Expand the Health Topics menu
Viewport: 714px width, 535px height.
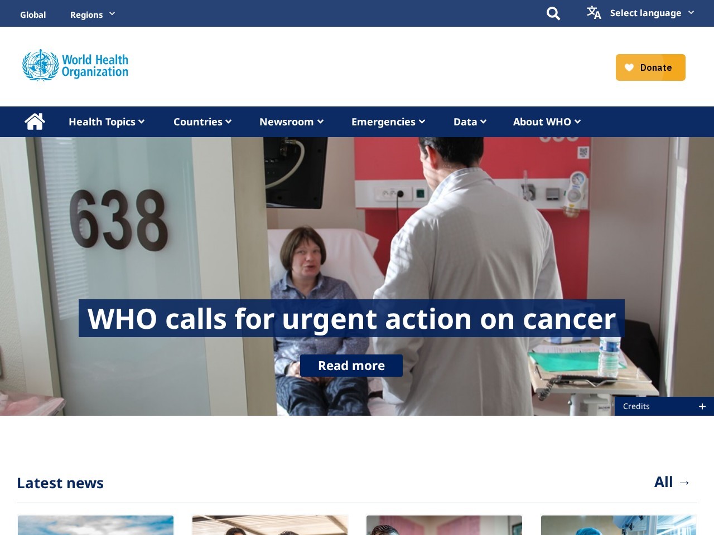point(107,121)
